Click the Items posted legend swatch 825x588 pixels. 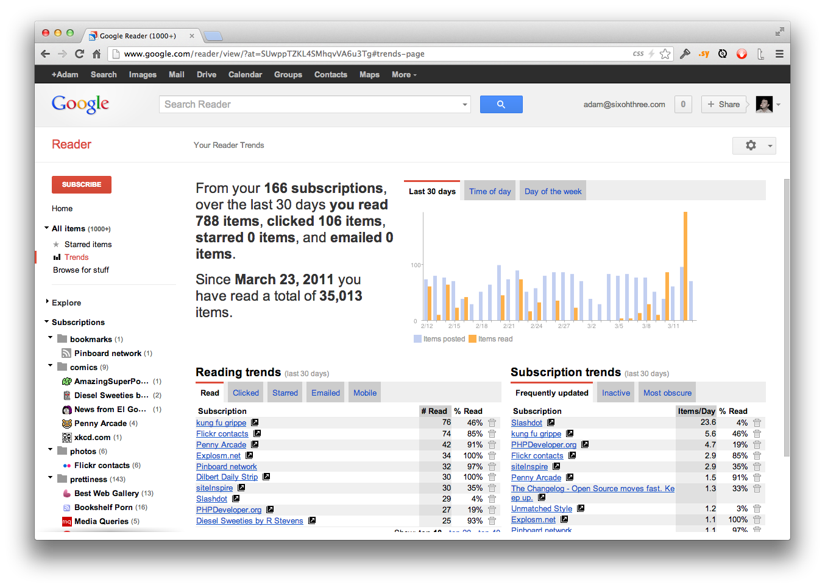tap(417, 339)
